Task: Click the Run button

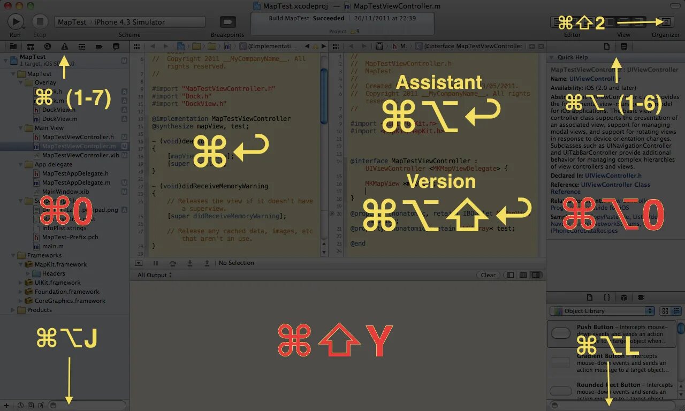Action: tap(16, 21)
